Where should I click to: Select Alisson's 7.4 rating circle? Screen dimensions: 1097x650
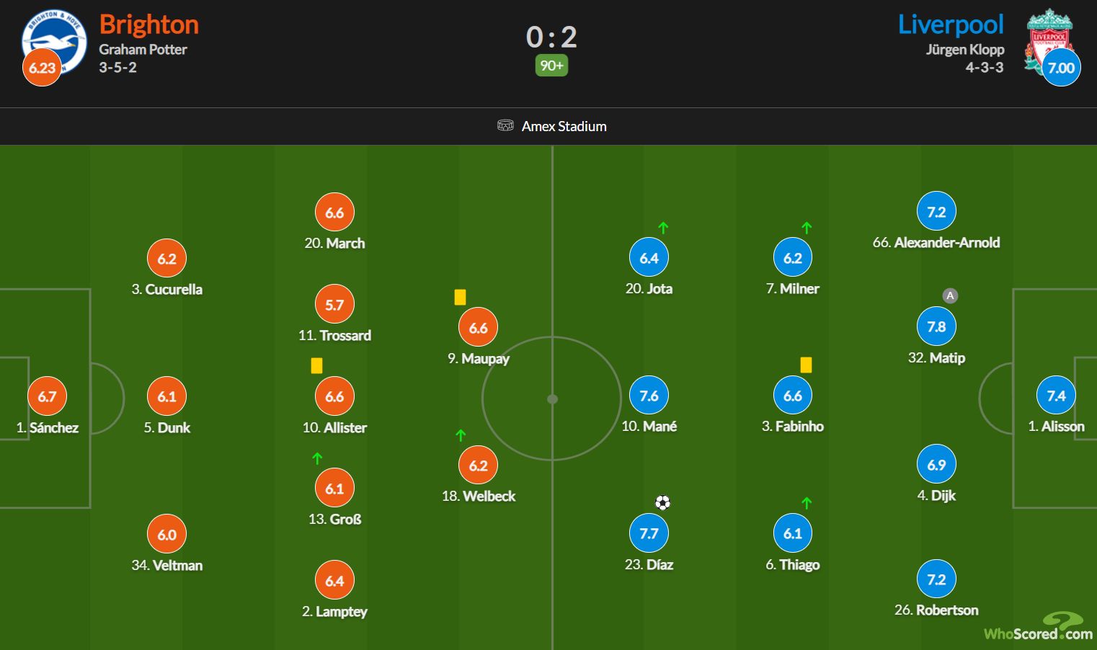(x=1056, y=396)
